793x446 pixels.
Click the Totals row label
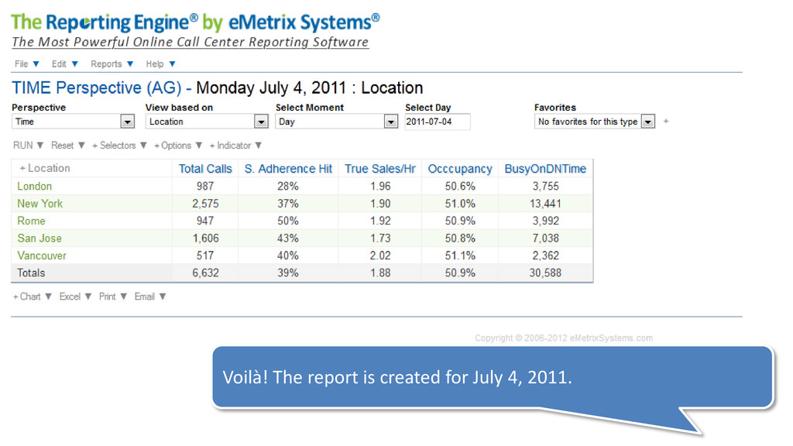31,273
